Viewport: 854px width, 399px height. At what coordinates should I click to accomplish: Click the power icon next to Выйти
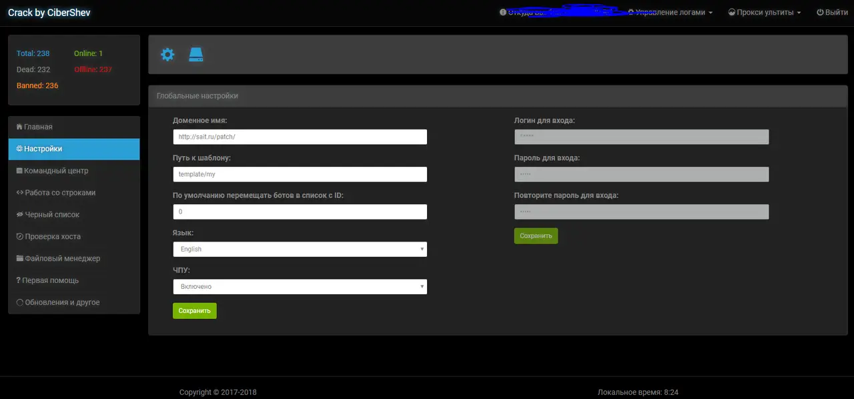click(821, 12)
